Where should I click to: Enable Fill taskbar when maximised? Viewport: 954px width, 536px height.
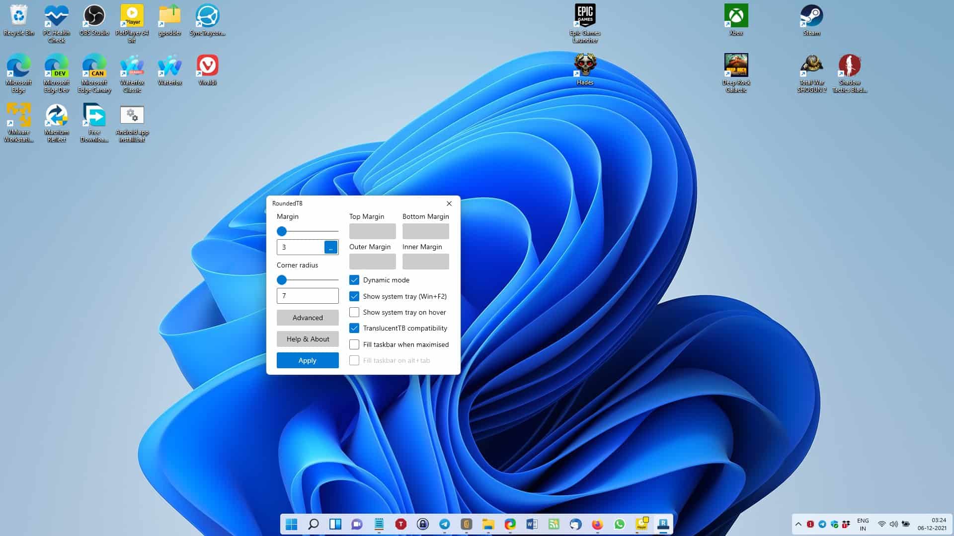[354, 344]
